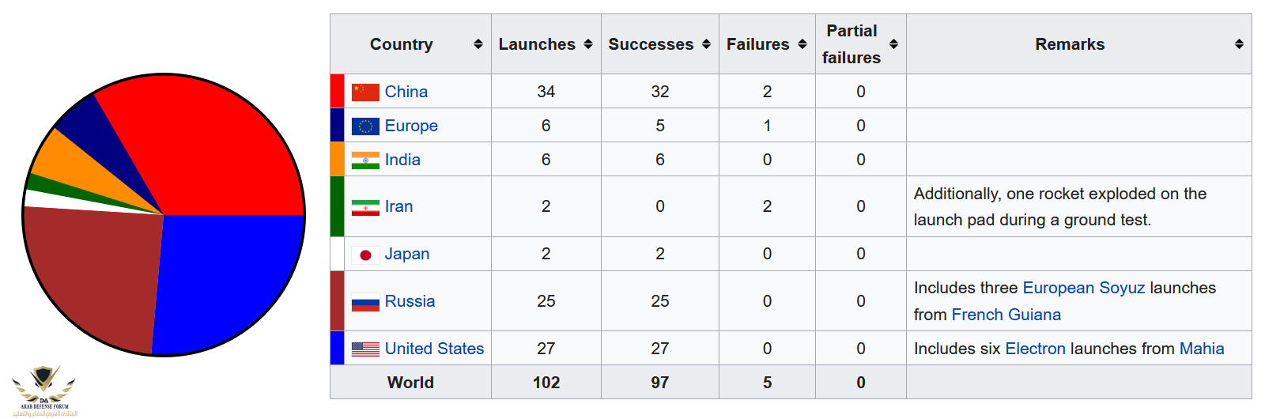Open the French Guiana link

point(1006,315)
